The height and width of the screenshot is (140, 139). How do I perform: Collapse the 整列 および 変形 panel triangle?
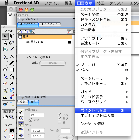point(22,98)
